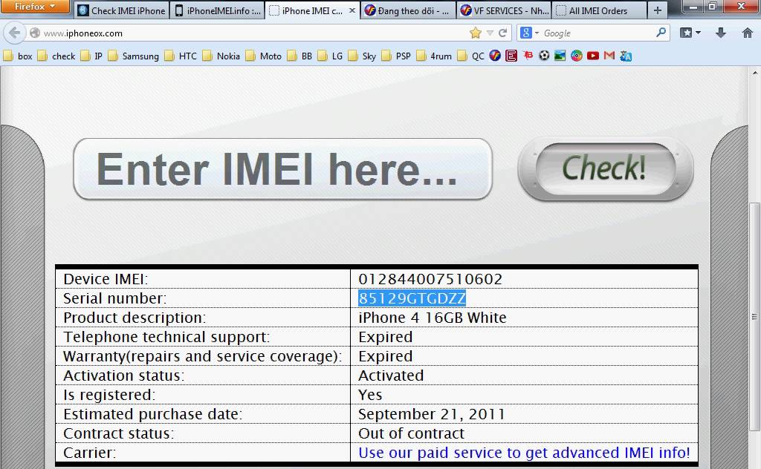Close the iPhone IMEI c... tab
Screen dimensions: 761x469
coord(352,10)
